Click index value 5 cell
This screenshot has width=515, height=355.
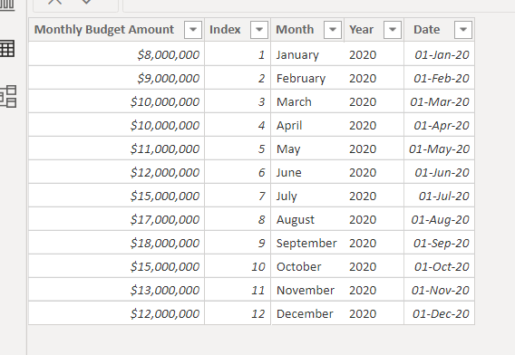[x=238, y=149]
